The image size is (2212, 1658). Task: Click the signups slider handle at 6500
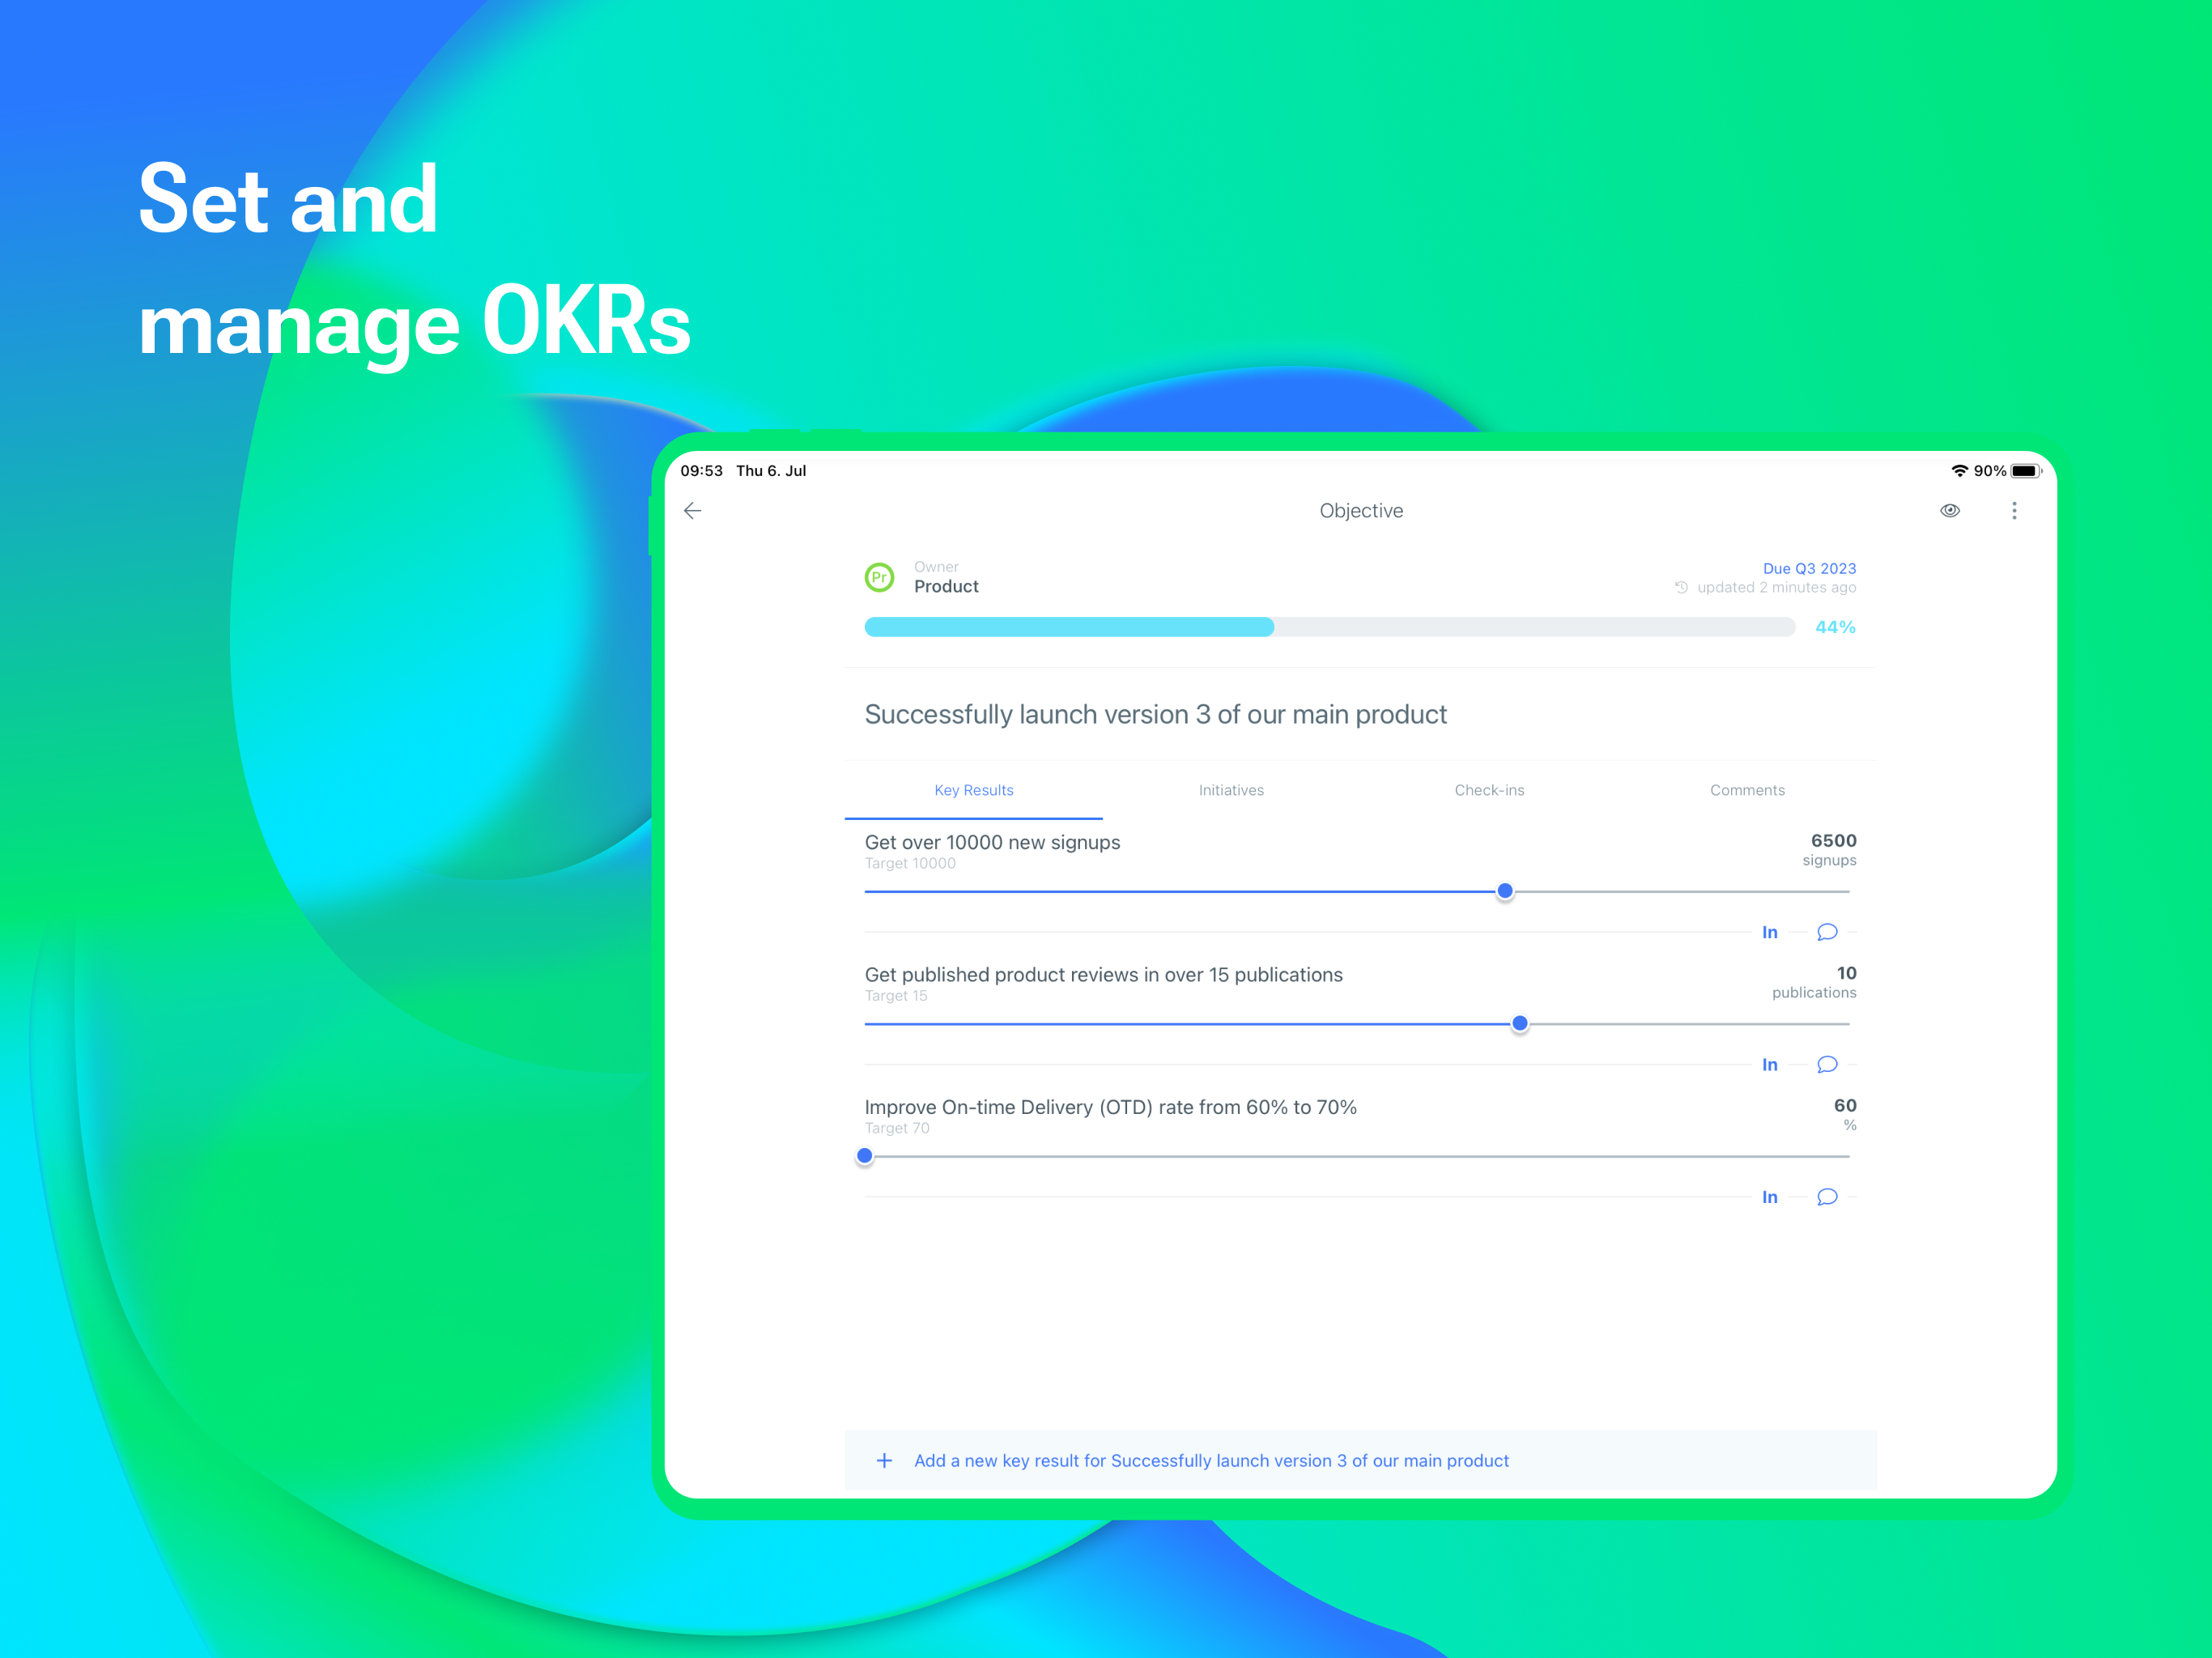[x=1504, y=891]
